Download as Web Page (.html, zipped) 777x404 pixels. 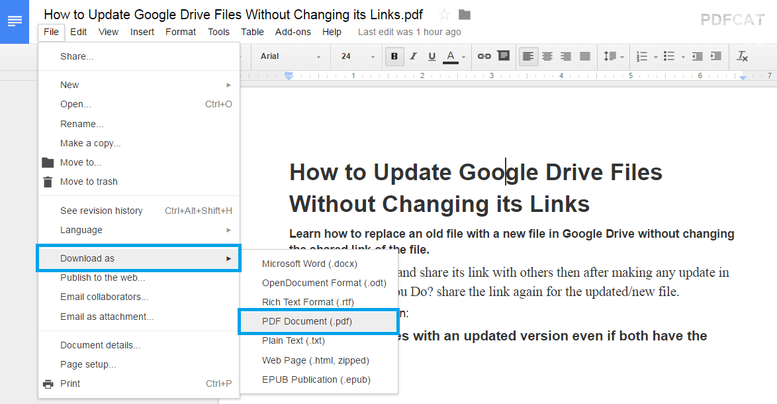319,360
